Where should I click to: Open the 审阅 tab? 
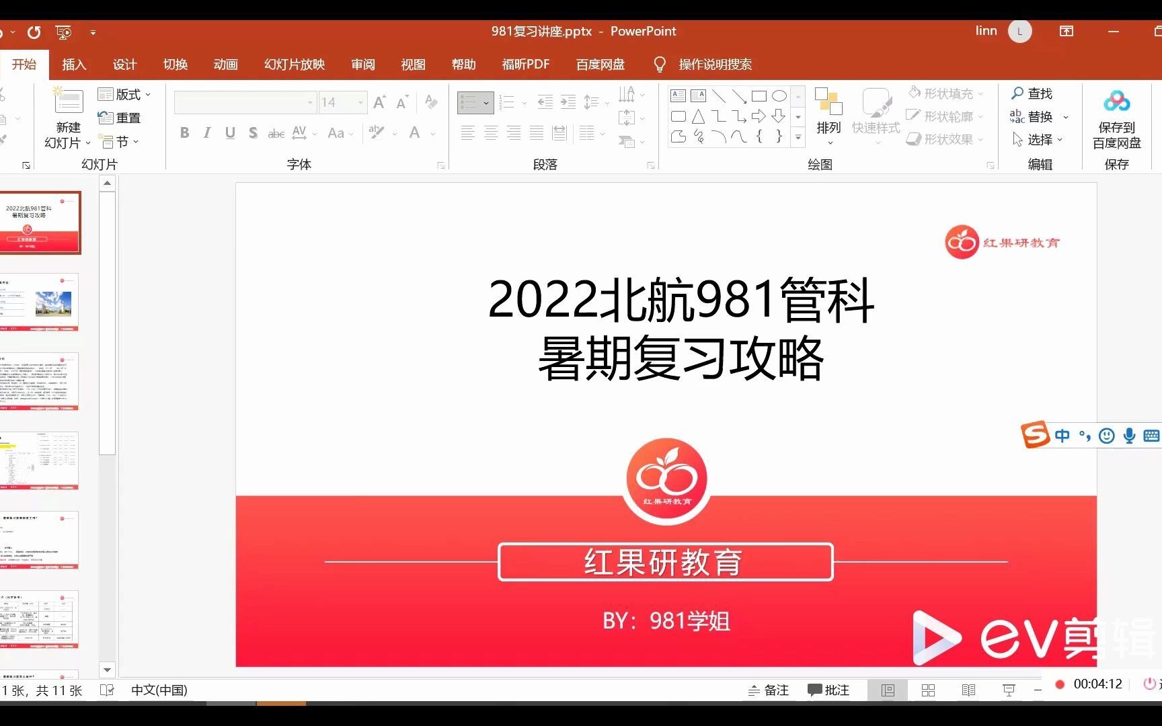(363, 64)
